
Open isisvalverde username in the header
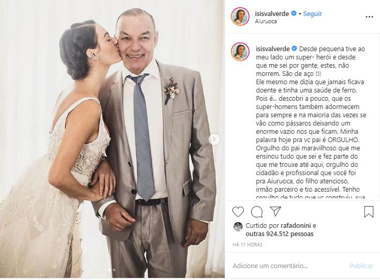tap(272, 13)
